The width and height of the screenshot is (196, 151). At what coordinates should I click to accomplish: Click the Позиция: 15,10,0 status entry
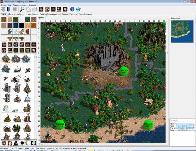(8, 148)
